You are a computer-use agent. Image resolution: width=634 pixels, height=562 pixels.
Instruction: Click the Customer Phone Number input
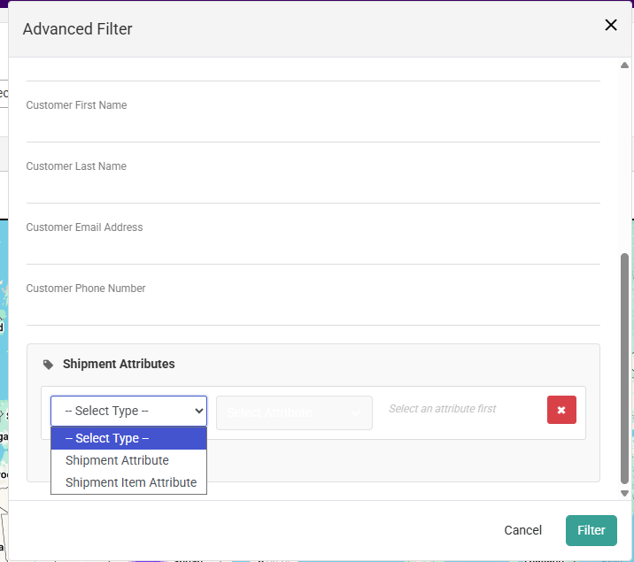(313, 311)
